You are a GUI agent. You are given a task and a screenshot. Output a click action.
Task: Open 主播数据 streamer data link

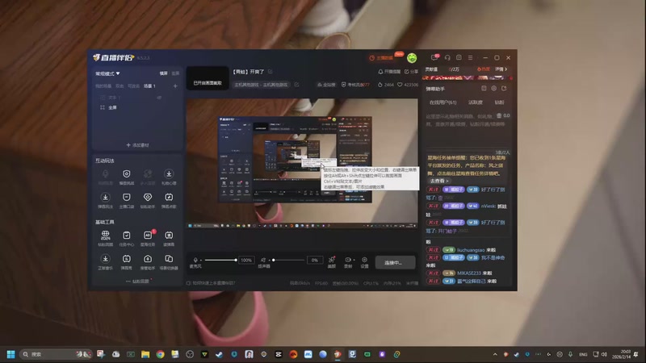(x=381, y=58)
